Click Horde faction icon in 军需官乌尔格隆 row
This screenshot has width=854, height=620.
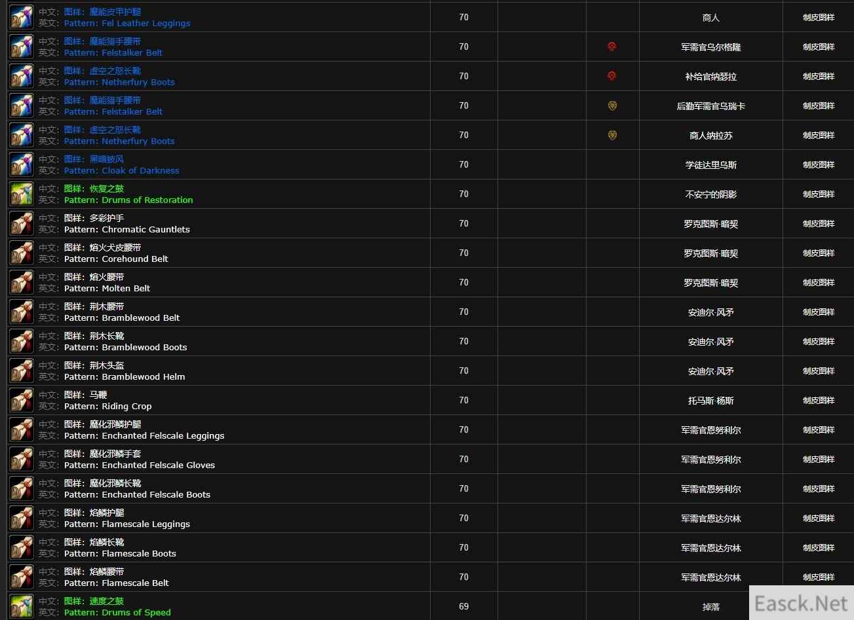click(612, 46)
